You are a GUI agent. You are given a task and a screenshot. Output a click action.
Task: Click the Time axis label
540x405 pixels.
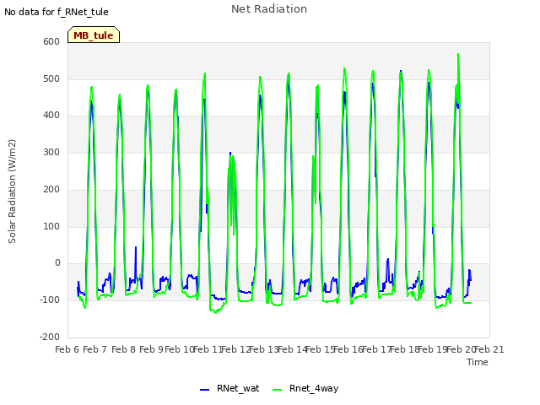click(x=478, y=362)
